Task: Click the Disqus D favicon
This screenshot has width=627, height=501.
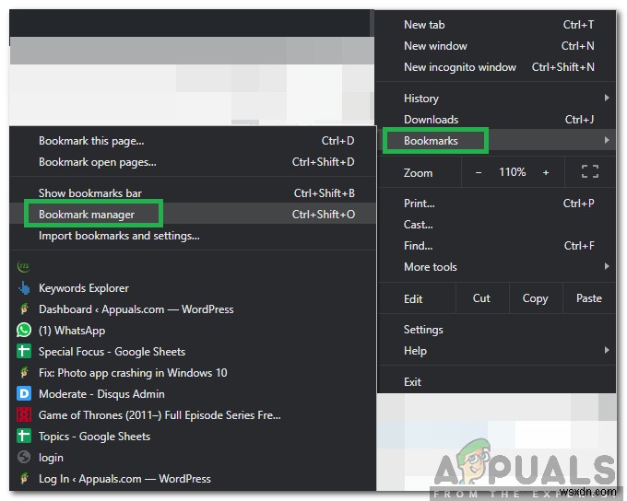Action: click(24, 393)
